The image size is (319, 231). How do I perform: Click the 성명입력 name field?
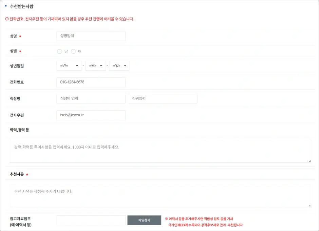[x=91, y=36]
